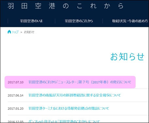Select the お知らせ breadcrumb text
Screen dimensions: 149x123
(x=29, y=32)
